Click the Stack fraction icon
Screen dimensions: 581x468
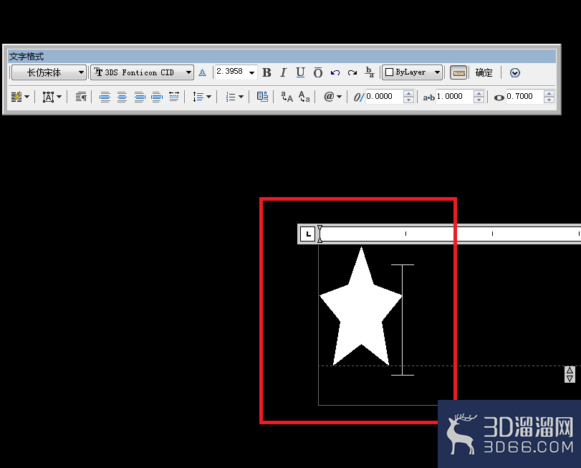pyautogui.click(x=370, y=72)
